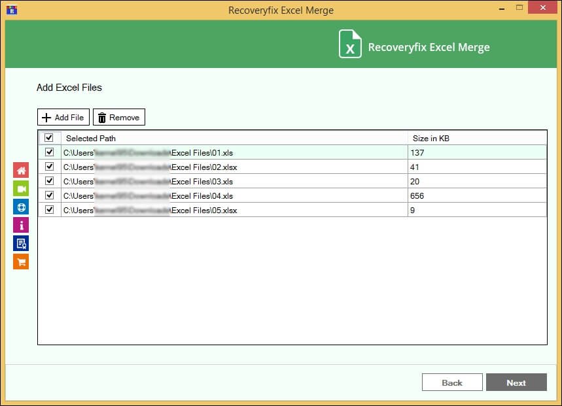Toggle the select-all checkbox in table header
The image size is (562, 406).
pyautogui.click(x=49, y=137)
